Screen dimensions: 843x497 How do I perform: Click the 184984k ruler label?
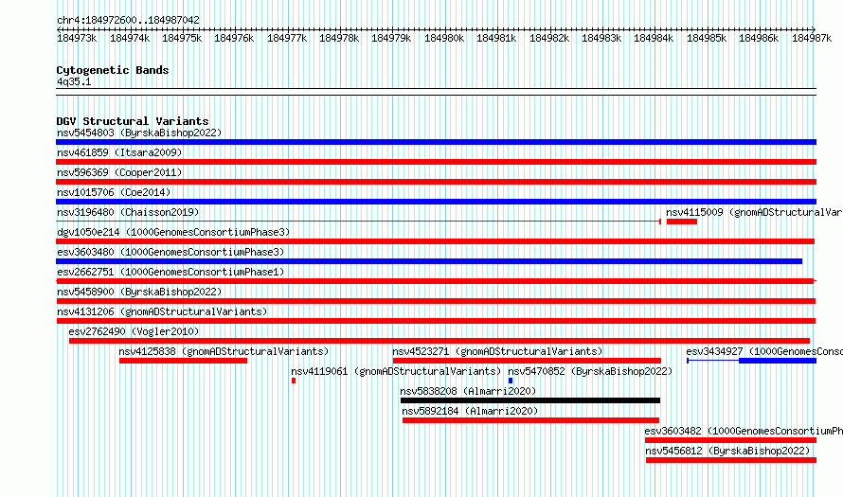[654, 38]
